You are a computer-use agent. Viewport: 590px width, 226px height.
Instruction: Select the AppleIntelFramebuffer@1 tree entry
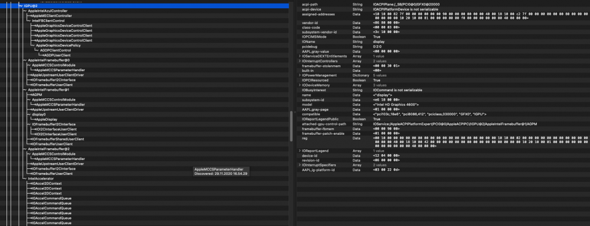click(x=49, y=89)
